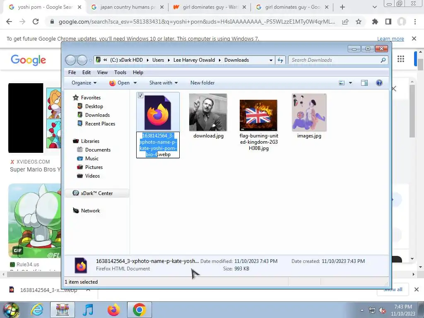The height and width of the screenshot is (318, 424).
Task: Refresh the Downloads folder via address bar button
Action: click(280, 60)
